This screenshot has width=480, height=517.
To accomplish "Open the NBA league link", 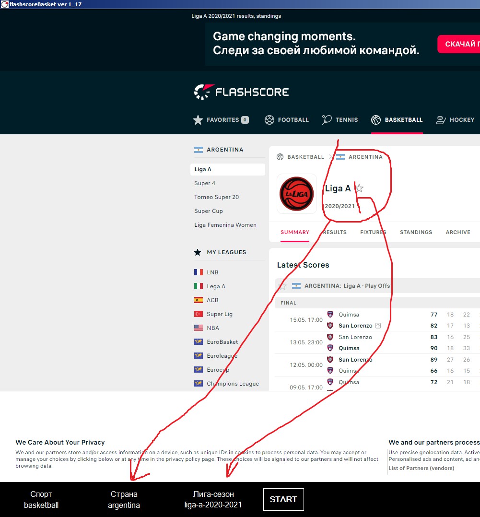I will pos(213,328).
